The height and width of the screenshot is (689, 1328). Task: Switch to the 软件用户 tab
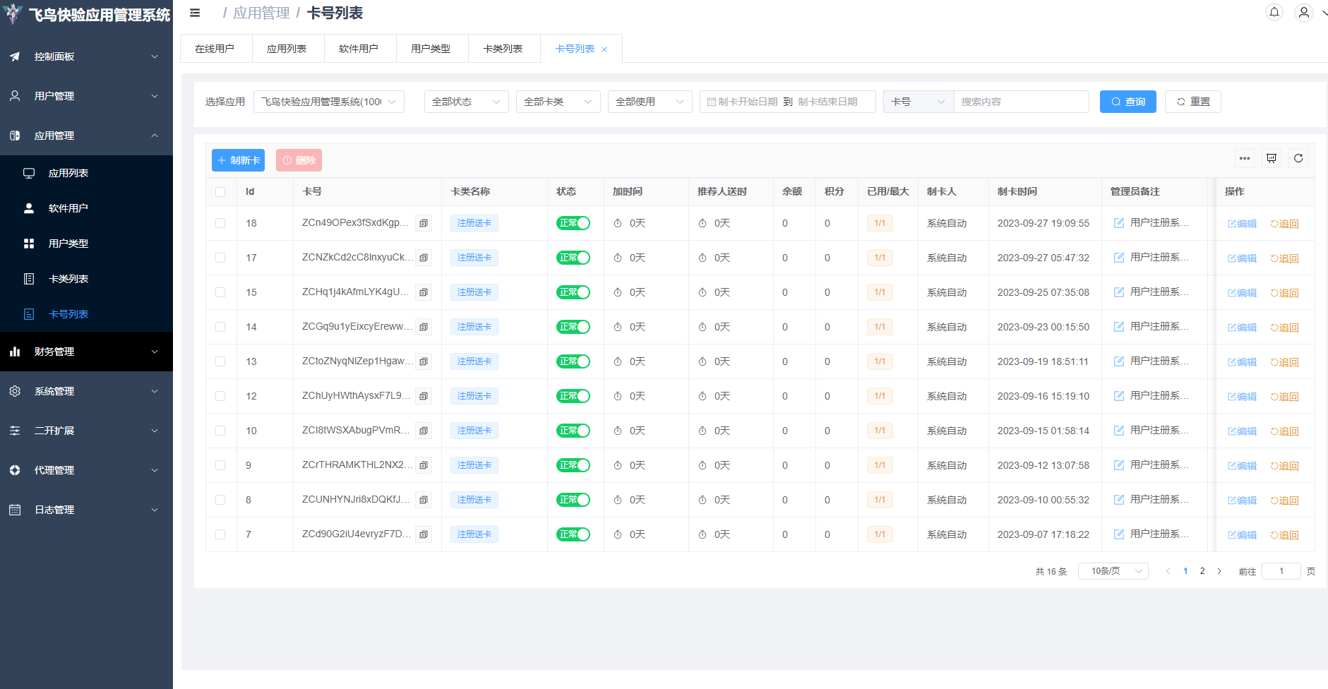click(x=359, y=49)
